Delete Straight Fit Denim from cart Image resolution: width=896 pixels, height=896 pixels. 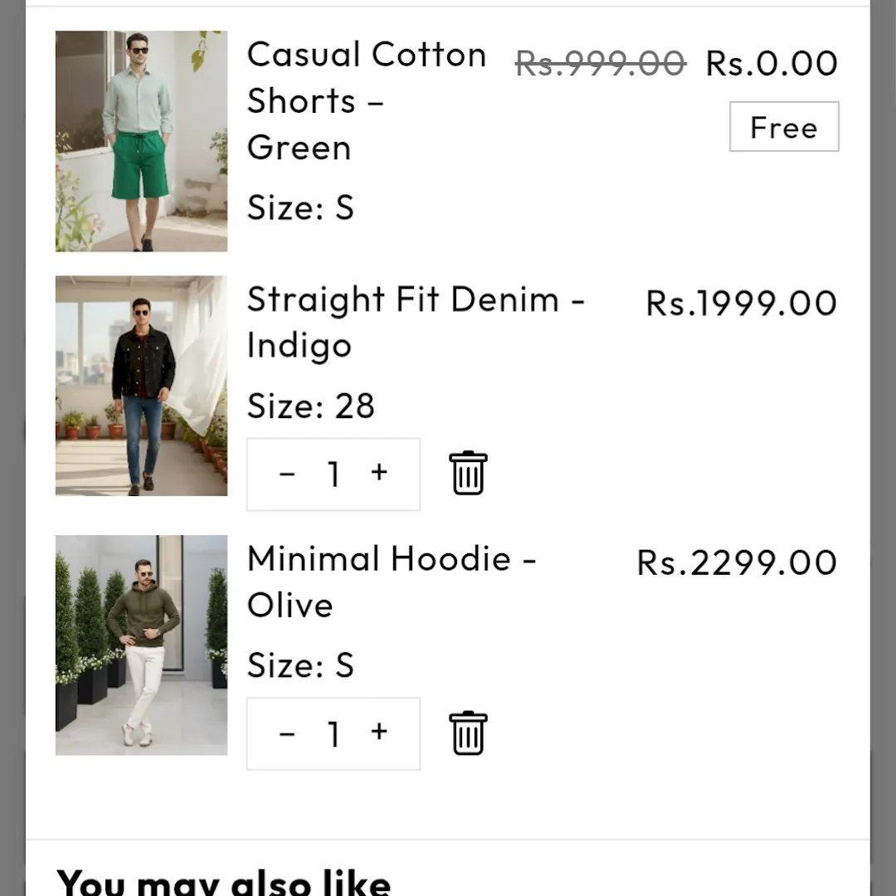468,474
